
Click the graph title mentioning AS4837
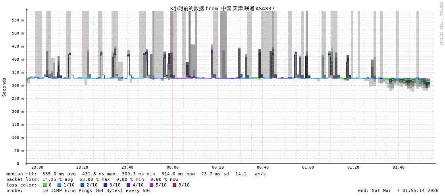tap(222, 8)
